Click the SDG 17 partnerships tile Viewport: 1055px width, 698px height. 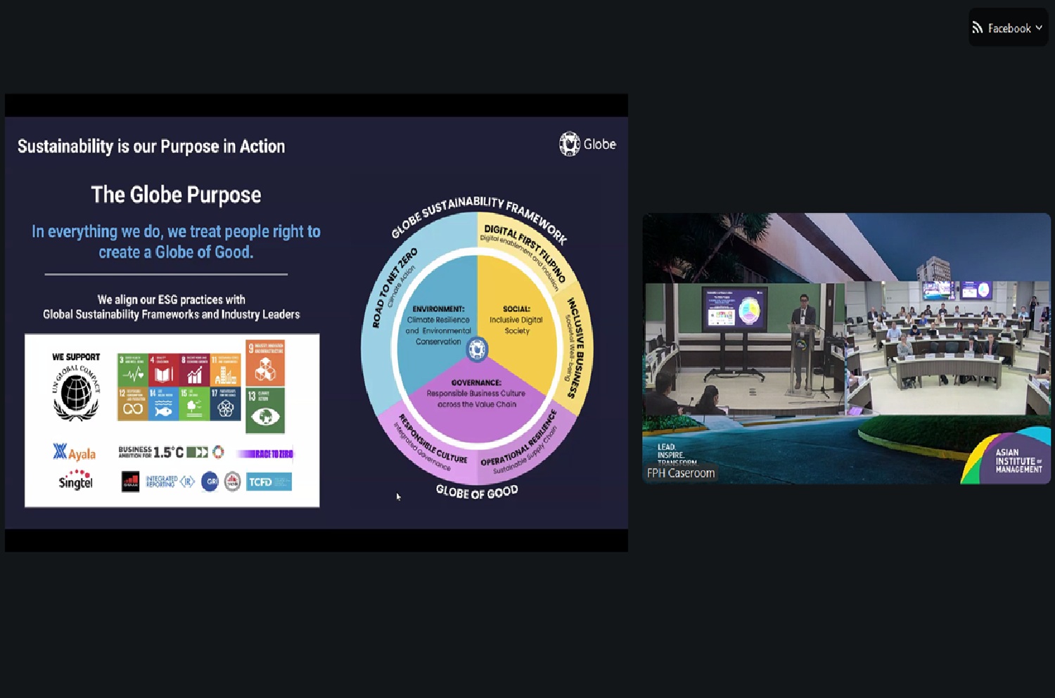point(225,403)
